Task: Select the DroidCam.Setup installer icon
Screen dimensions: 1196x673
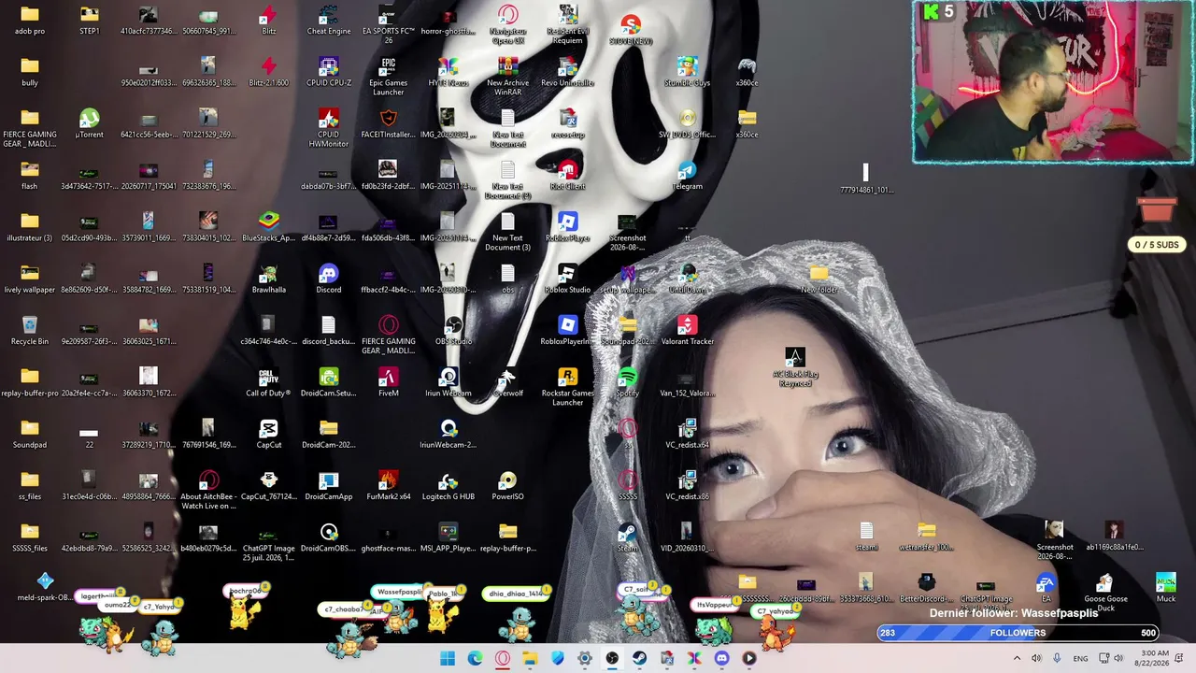Action: point(329,382)
